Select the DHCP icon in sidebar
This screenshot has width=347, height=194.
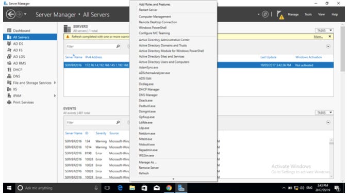[x=9, y=70]
